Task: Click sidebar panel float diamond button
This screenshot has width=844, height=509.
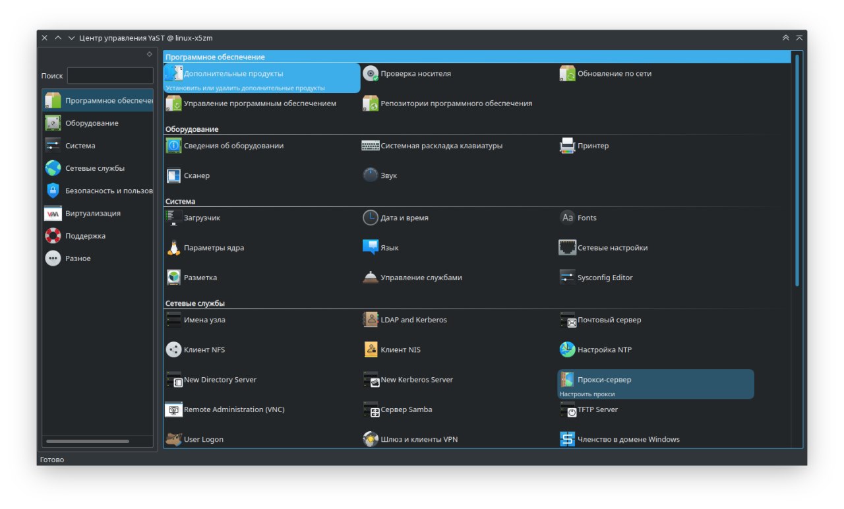Action: (149, 54)
